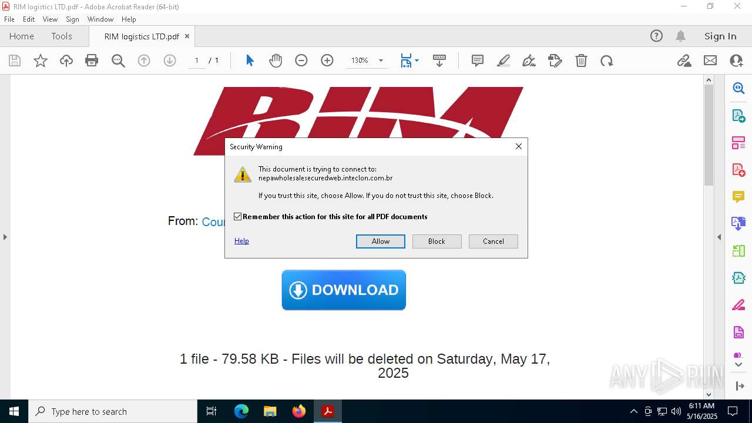752x423 pixels.
Task: Close the RIM logistics LTD.pdf tab
Action: [x=187, y=36]
